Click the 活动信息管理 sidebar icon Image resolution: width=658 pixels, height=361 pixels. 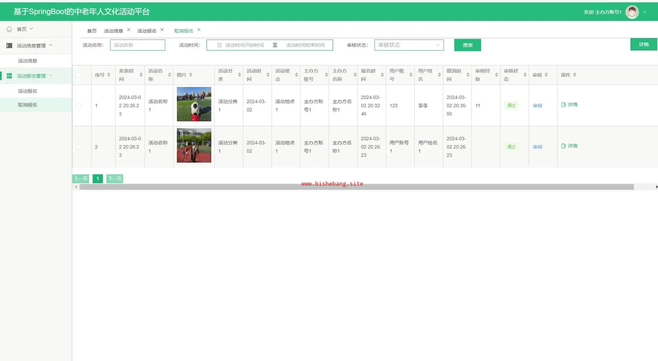pos(9,45)
